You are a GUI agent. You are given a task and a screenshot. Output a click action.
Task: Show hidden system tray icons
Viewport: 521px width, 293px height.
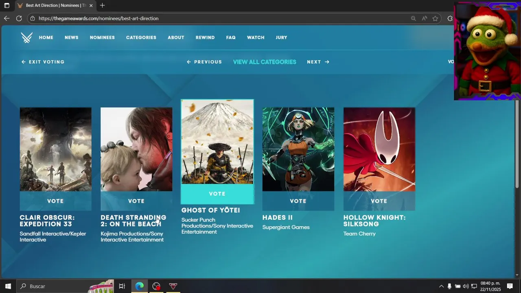(441, 286)
